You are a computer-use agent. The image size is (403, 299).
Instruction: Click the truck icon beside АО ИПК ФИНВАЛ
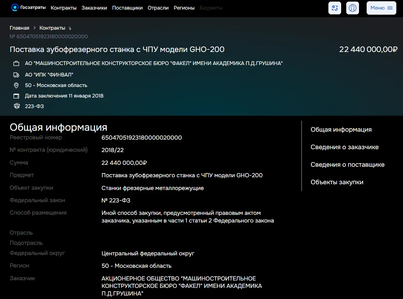[x=16, y=75]
